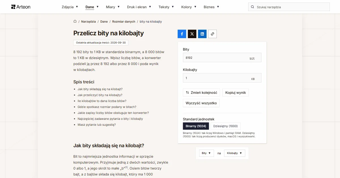Open Miary menu item
Image resolution: width=340 pixels, height=178 pixels.
(x=110, y=7)
